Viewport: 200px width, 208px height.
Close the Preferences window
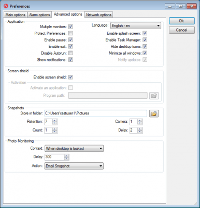pyautogui.click(x=192, y=6)
